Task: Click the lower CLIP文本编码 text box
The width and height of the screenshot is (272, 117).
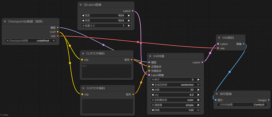Action: pos(108,106)
